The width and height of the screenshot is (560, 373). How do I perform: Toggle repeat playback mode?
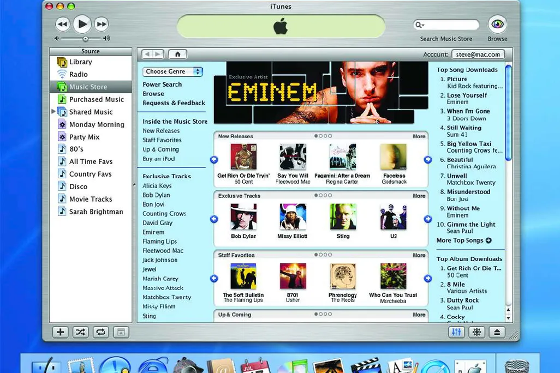(100, 332)
